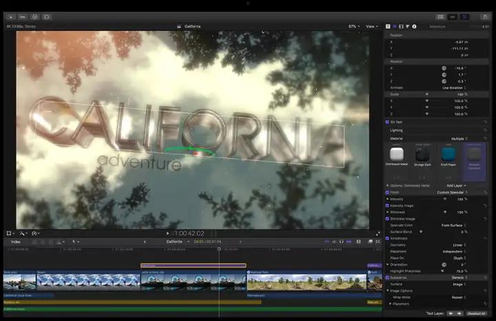Toggle the timeline panel layout icon
496x321 pixels.
pyautogui.click(x=453, y=17)
